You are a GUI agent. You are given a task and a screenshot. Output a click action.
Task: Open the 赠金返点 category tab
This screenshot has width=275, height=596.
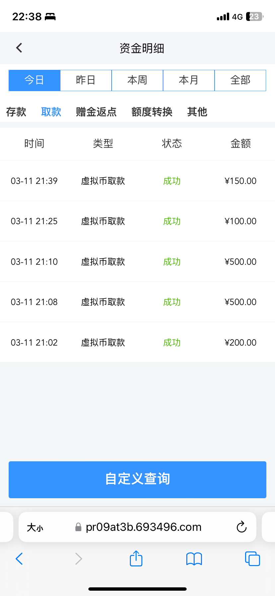click(96, 112)
